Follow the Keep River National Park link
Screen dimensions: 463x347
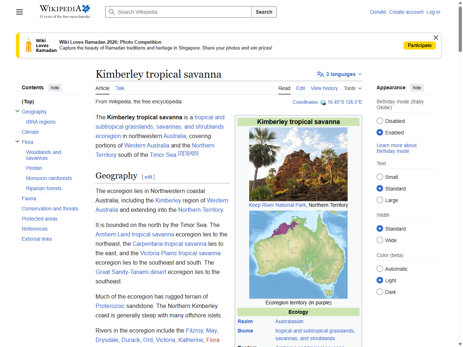point(277,205)
